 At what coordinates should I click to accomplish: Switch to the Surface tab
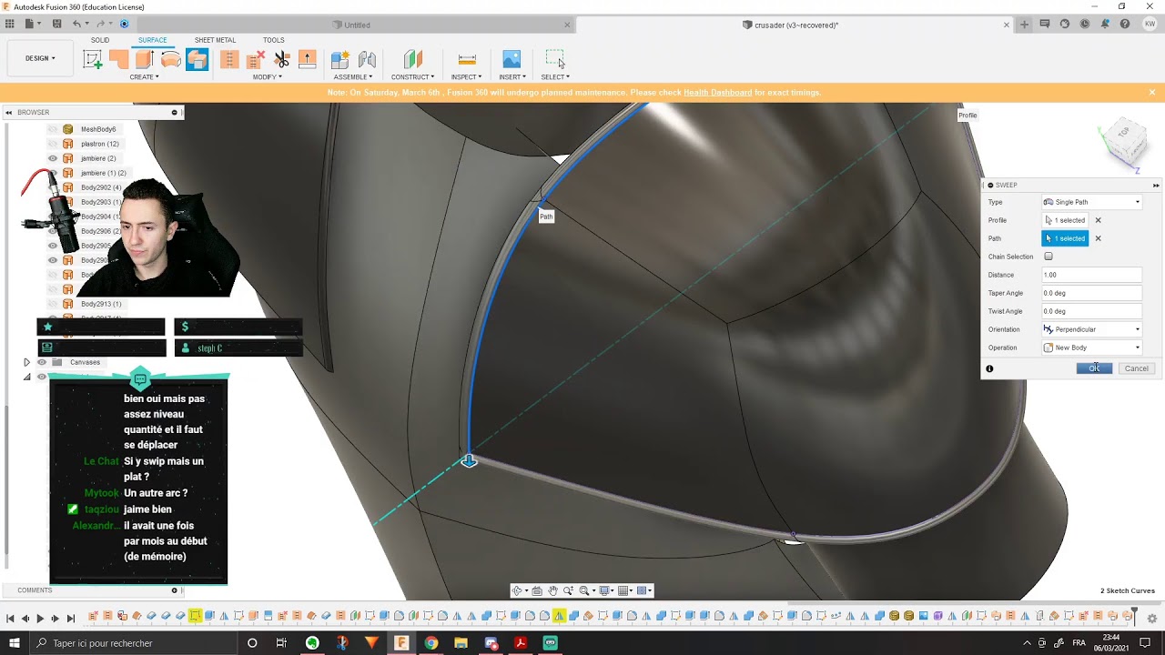click(152, 40)
